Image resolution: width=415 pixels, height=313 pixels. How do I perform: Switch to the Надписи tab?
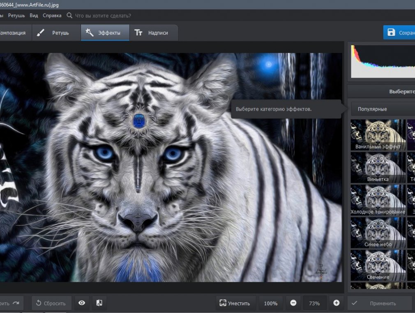click(154, 32)
